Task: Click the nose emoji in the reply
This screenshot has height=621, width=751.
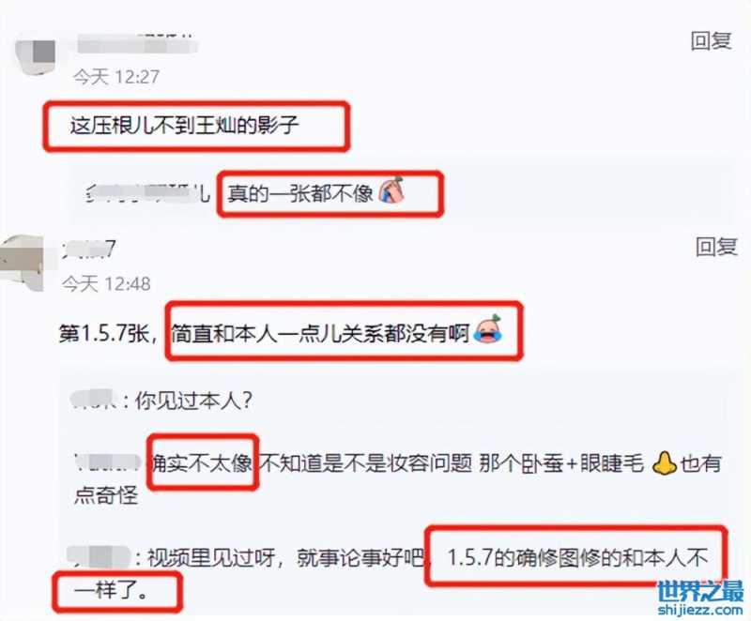Action: [x=665, y=463]
